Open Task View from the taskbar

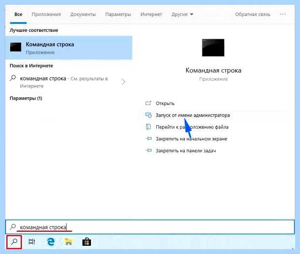32,242
